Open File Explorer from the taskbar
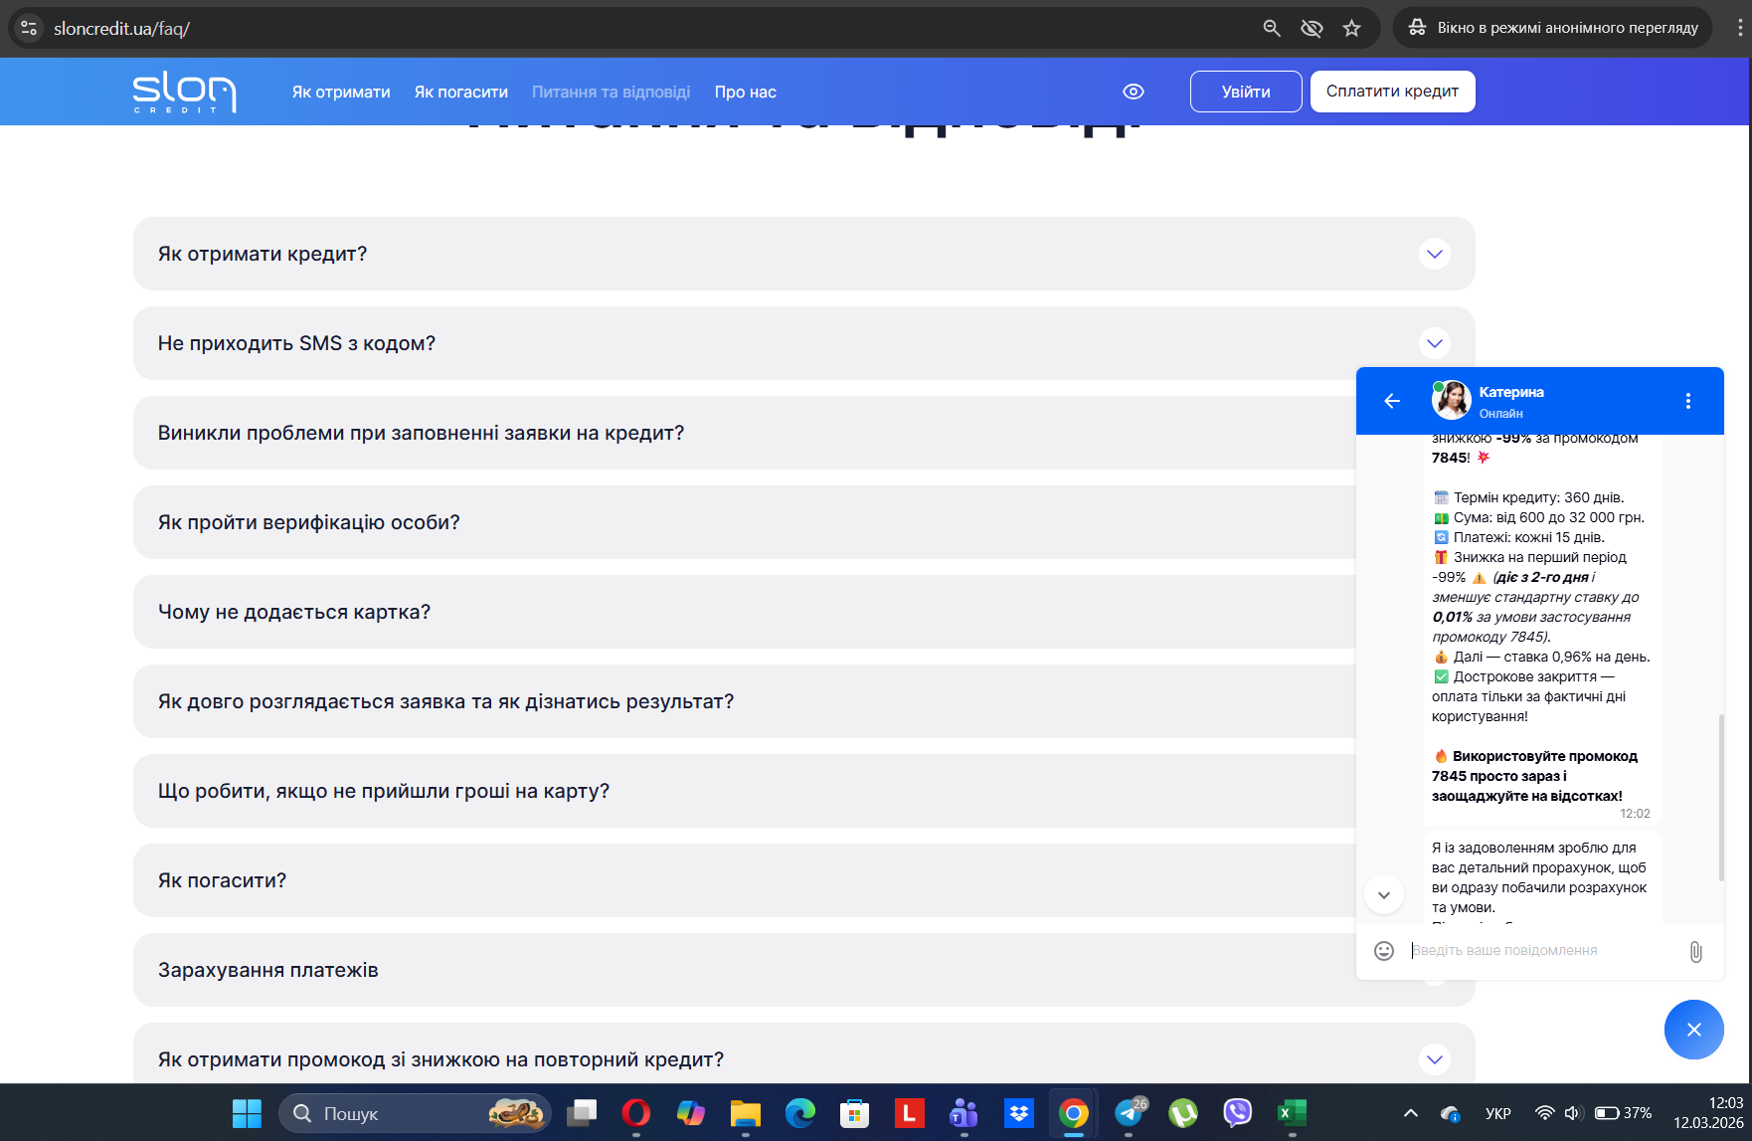 pos(746,1113)
